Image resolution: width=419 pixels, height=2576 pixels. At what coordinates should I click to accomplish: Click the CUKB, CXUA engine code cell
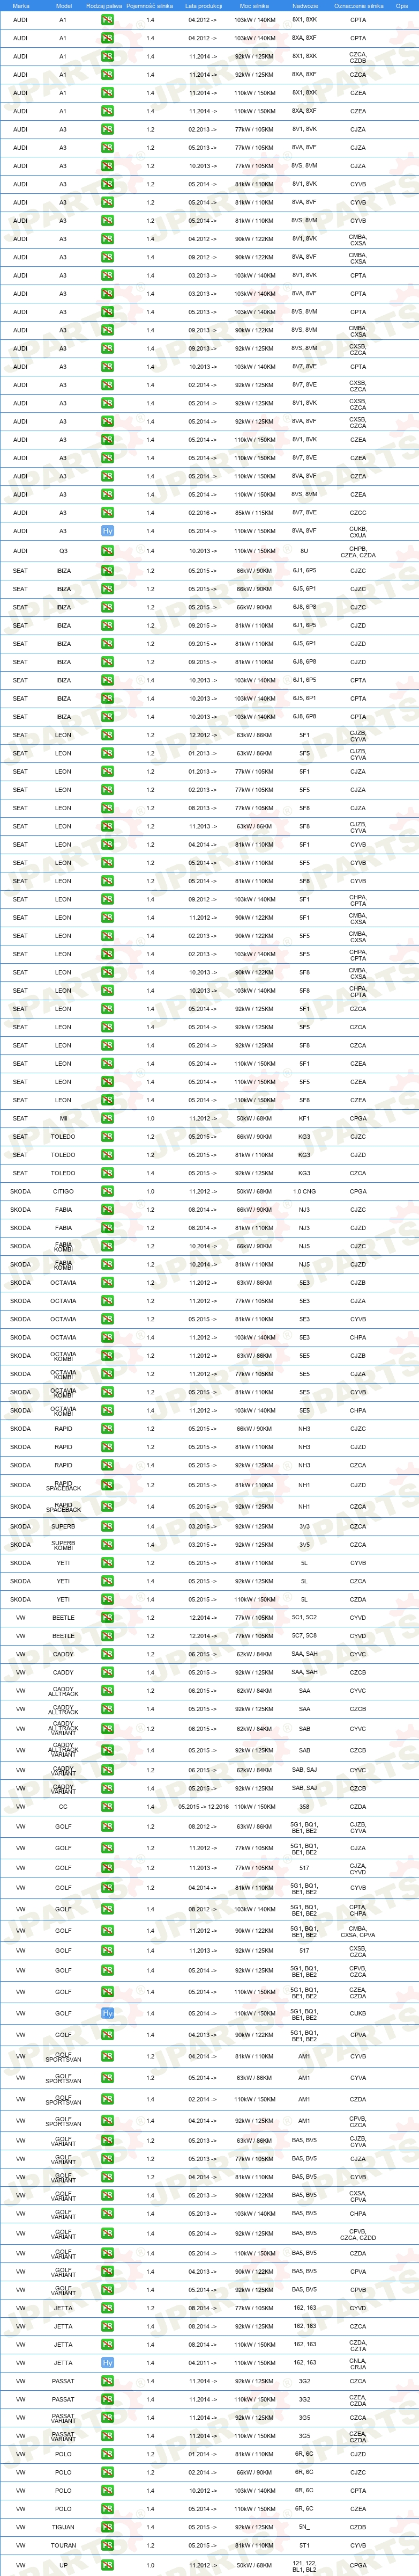click(x=358, y=531)
